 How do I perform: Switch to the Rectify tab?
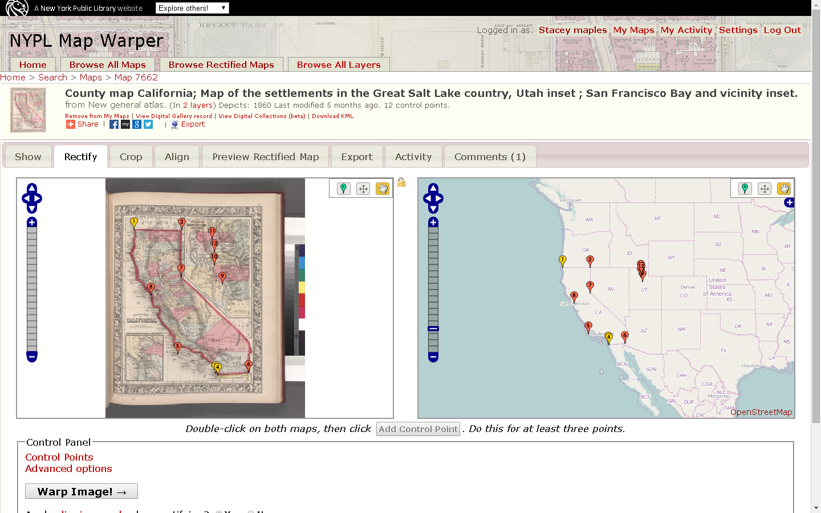coord(80,157)
